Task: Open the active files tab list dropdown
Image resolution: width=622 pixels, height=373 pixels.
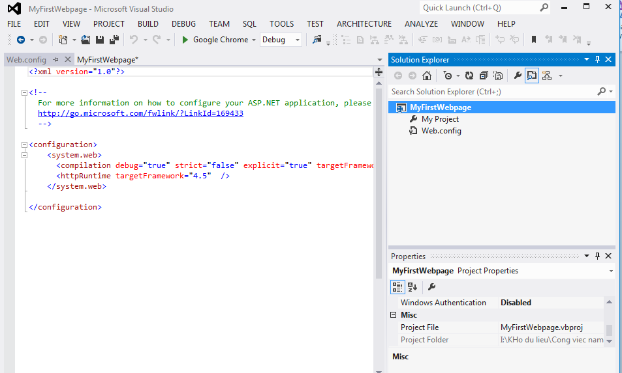Action: pyautogui.click(x=380, y=60)
